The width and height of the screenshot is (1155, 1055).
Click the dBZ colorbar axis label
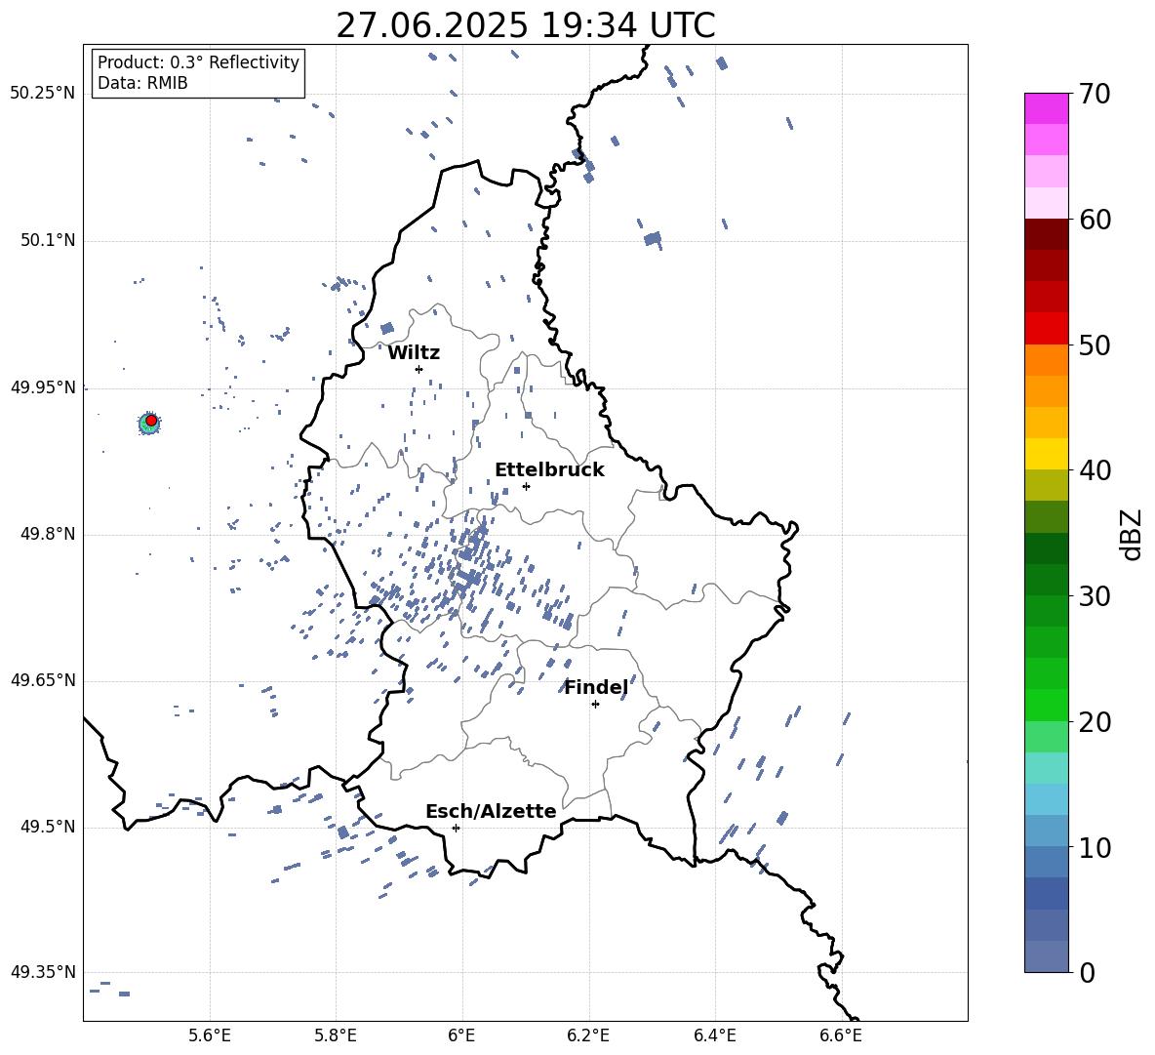coord(1133,534)
